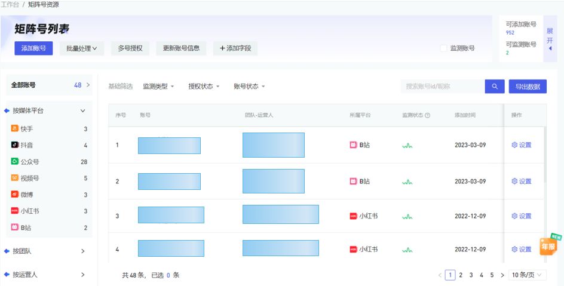This screenshot has height=286, width=564.
Task: Click the 添加时间 column header
Action: [x=465, y=115]
